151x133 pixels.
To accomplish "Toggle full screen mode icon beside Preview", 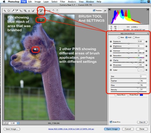I will coord(105,11).
